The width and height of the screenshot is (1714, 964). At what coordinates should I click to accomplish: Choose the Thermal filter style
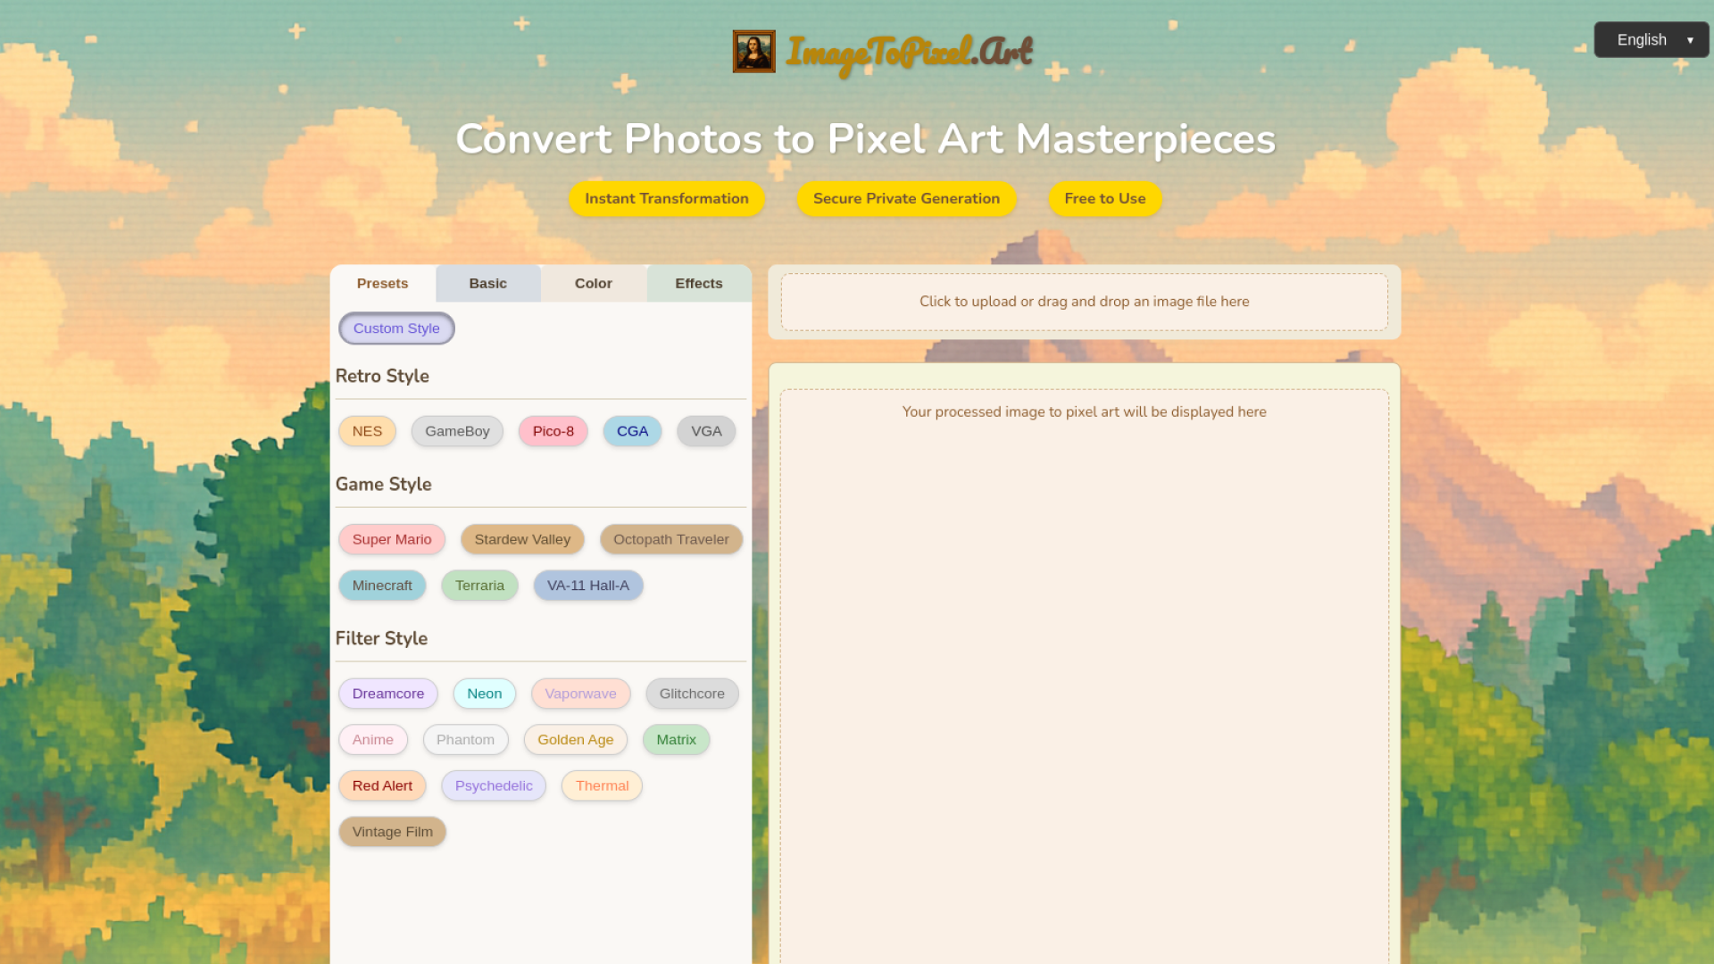[x=602, y=785]
